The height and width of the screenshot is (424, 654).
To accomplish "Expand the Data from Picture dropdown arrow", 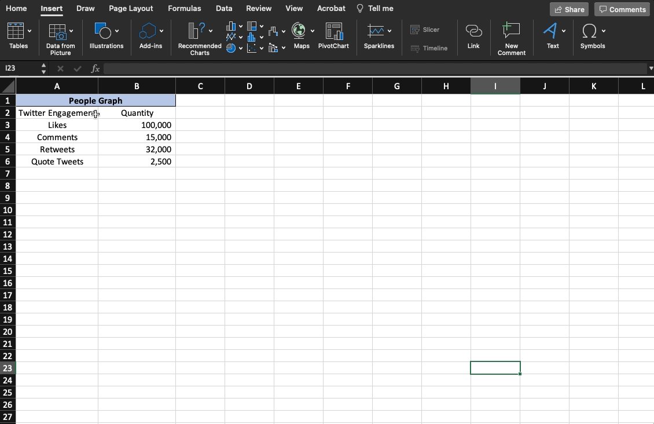I will pos(71,31).
